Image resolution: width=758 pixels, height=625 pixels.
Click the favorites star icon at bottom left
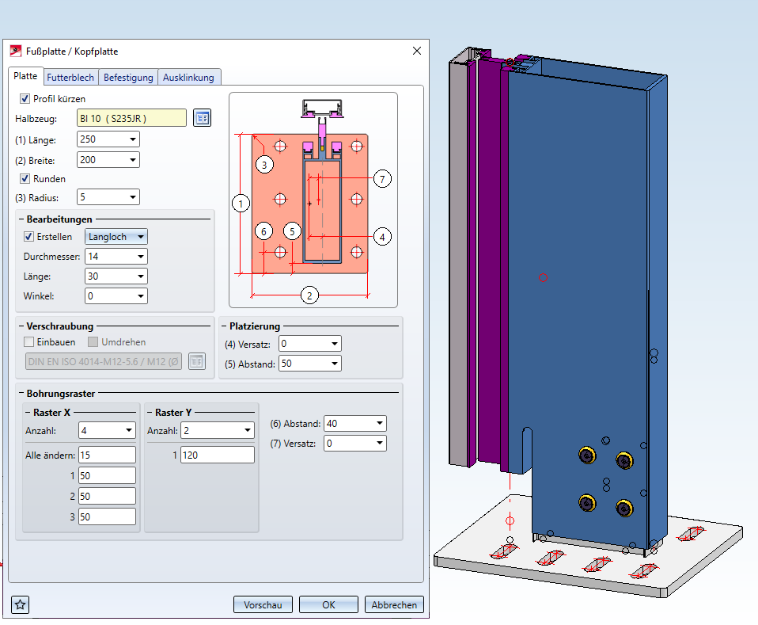[x=21, y=604]
